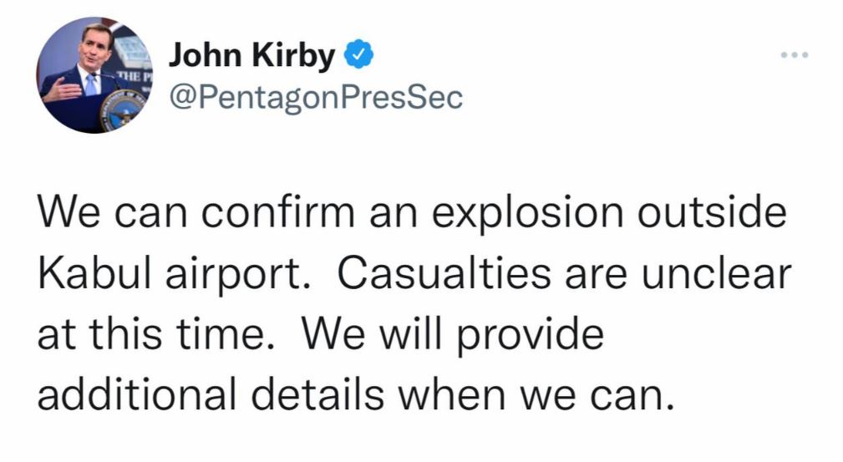Click the line "at this time. We will provide"
The image size is (843, 462).
[321, 336]
